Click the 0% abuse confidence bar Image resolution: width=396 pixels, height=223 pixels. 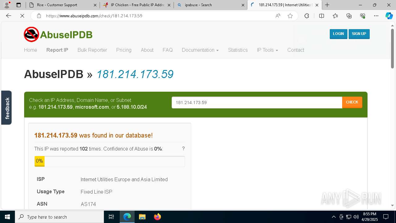click(x=110, y=161)
